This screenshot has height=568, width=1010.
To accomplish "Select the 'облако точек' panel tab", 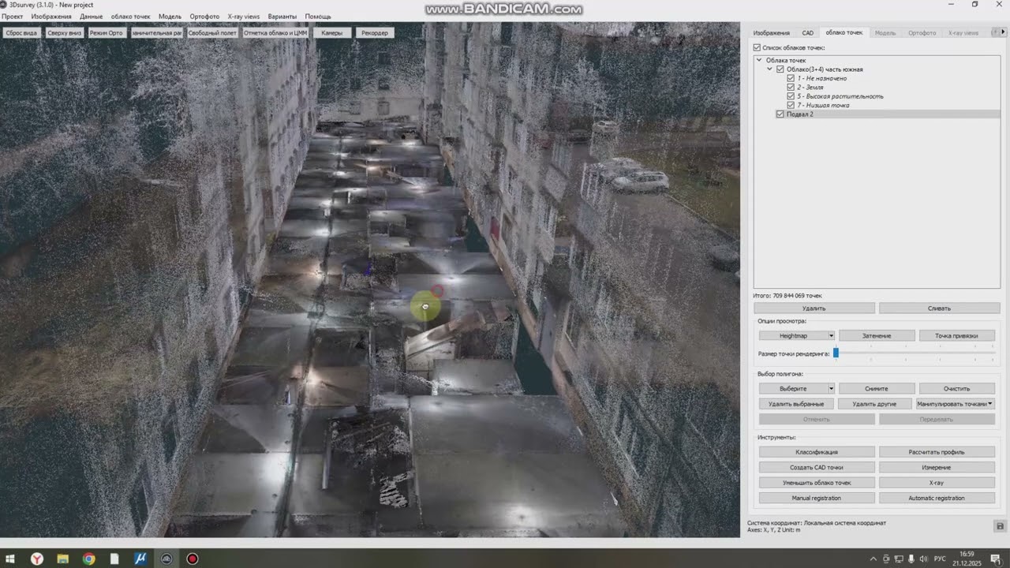I will (844, 32).
